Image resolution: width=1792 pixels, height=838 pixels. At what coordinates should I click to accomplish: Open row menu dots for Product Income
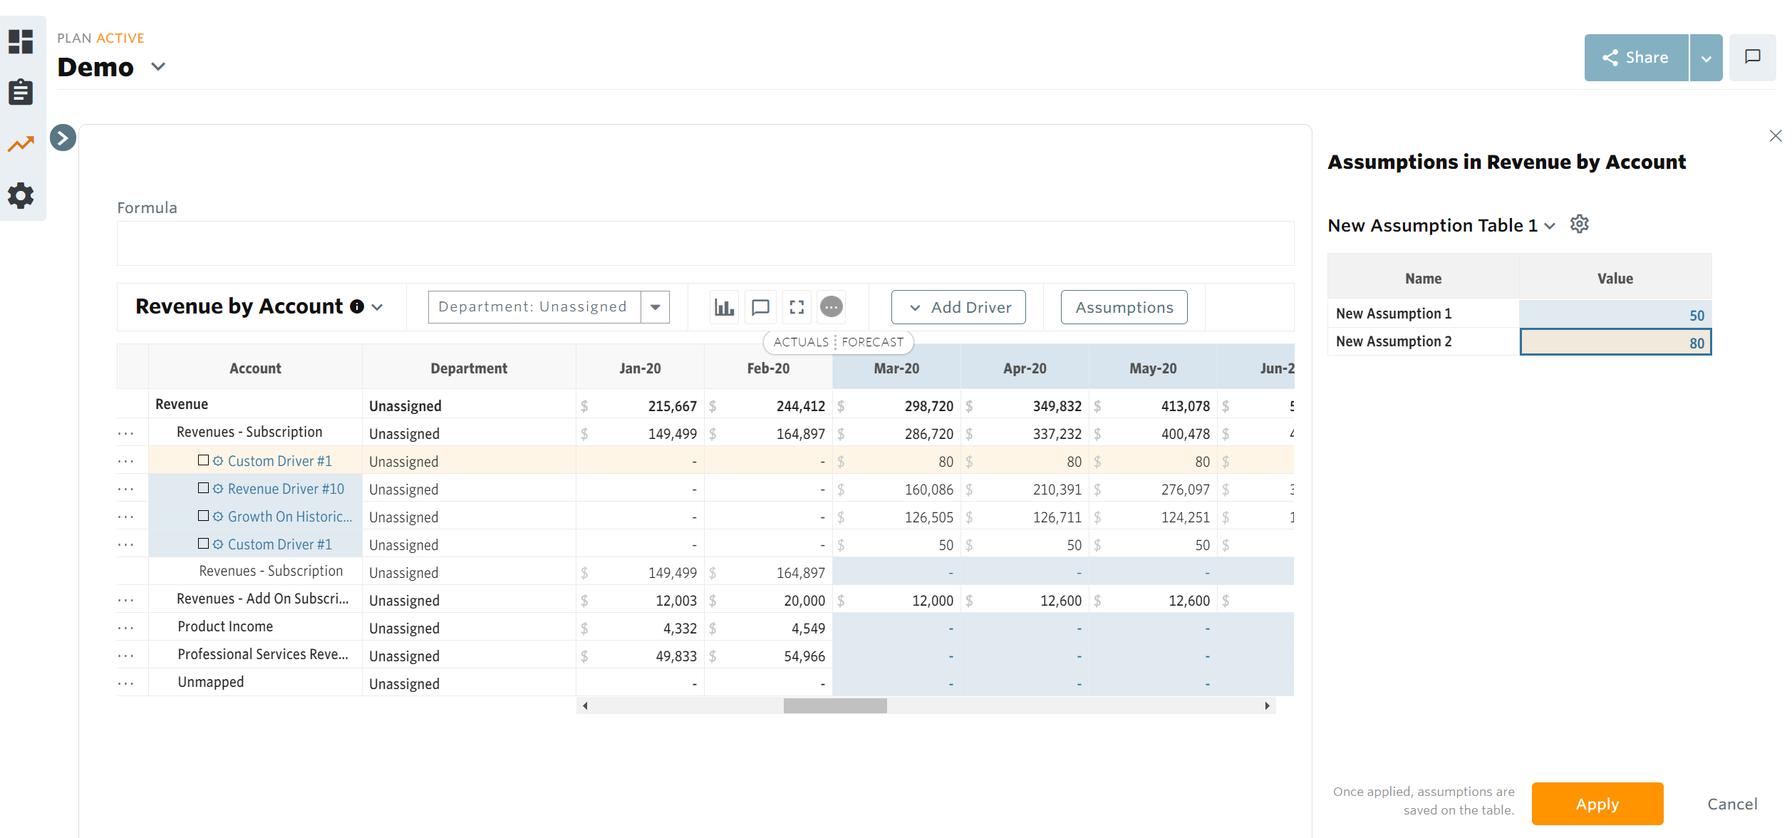pyautogui.click(x=126, y=628)
